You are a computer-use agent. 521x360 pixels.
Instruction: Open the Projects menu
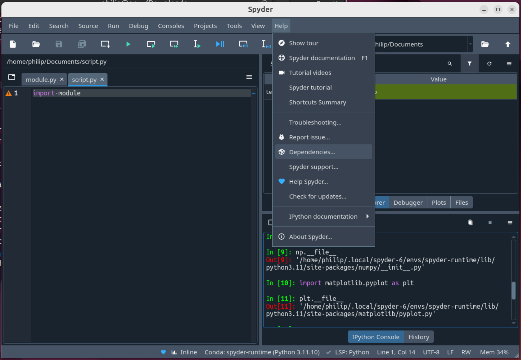205,26
